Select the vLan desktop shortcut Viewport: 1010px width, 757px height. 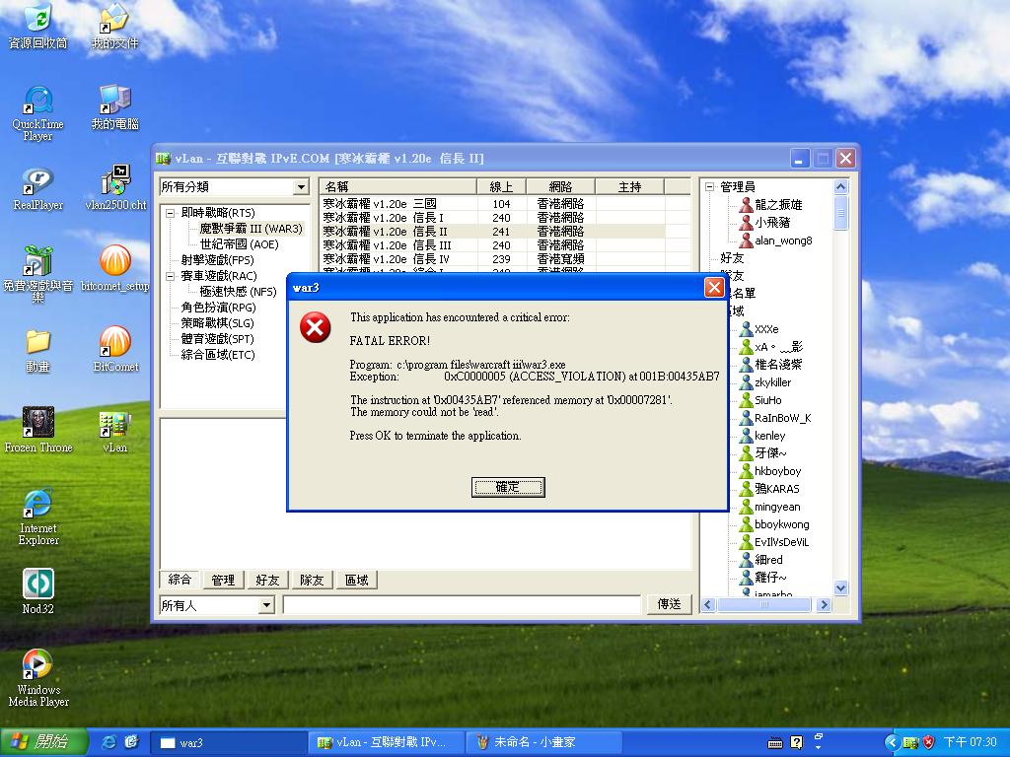coord(115,432)
